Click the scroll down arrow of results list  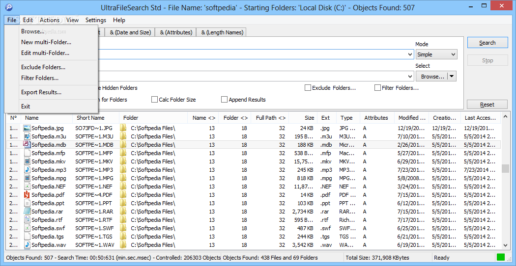(505, 245)
